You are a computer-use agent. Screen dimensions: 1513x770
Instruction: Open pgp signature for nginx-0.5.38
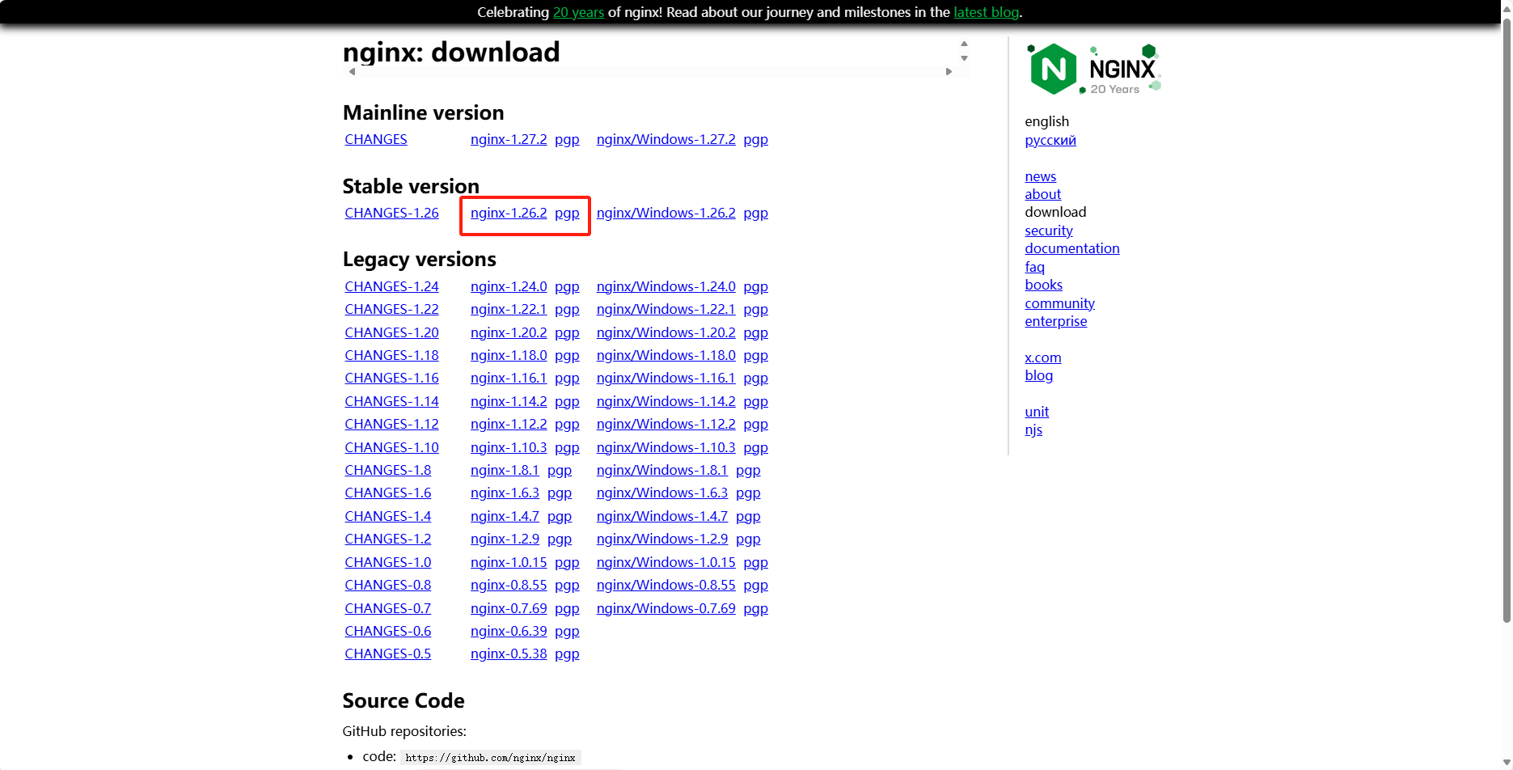point(567,654)
